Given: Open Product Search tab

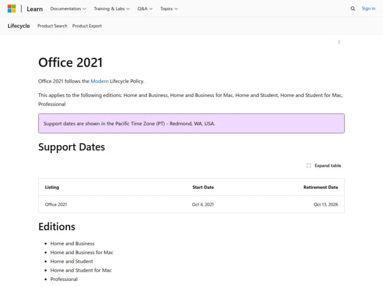Looking at the screenshot, I should click(x=52, y=26).
